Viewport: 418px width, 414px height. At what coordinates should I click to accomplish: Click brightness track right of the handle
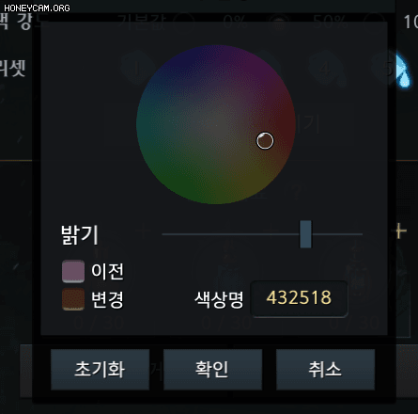pyautogui.click(x=337, y=234)
